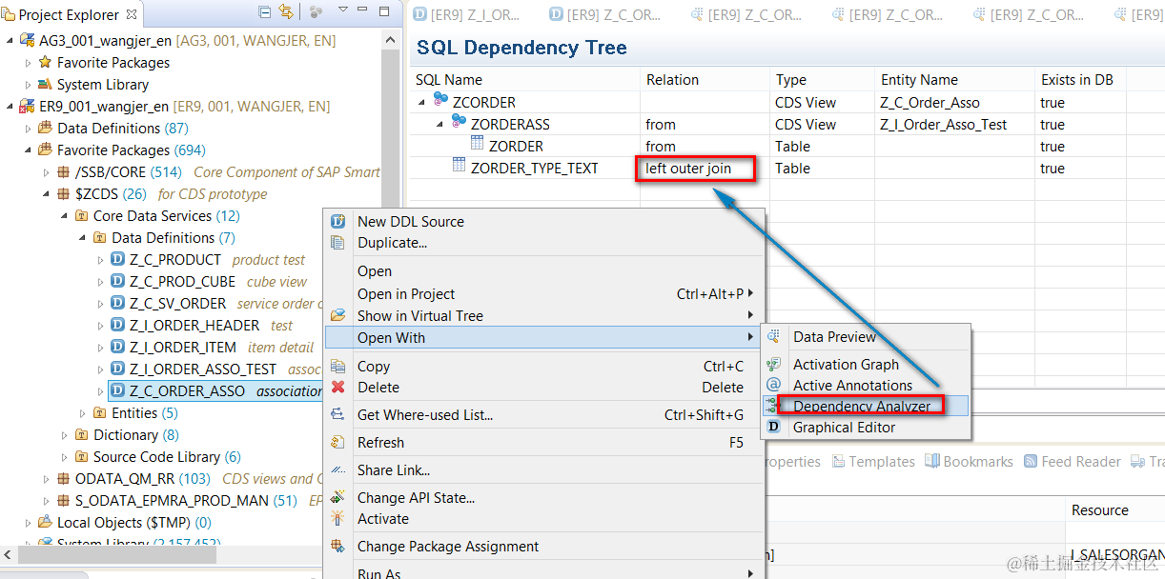Click the Data Definitions (7) folder icon
Screen dimensions: 1165x579
[x=100, y=237]
